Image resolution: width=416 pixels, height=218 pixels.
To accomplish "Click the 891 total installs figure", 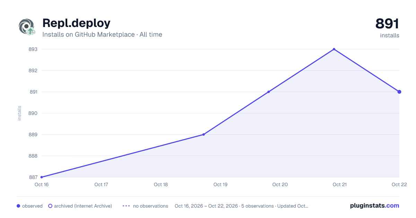I will click(x=387, y=24).
